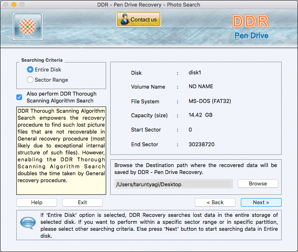Click the Exit button
The width and height of the screenshot is (298, 252).
(x=82, y=202)
